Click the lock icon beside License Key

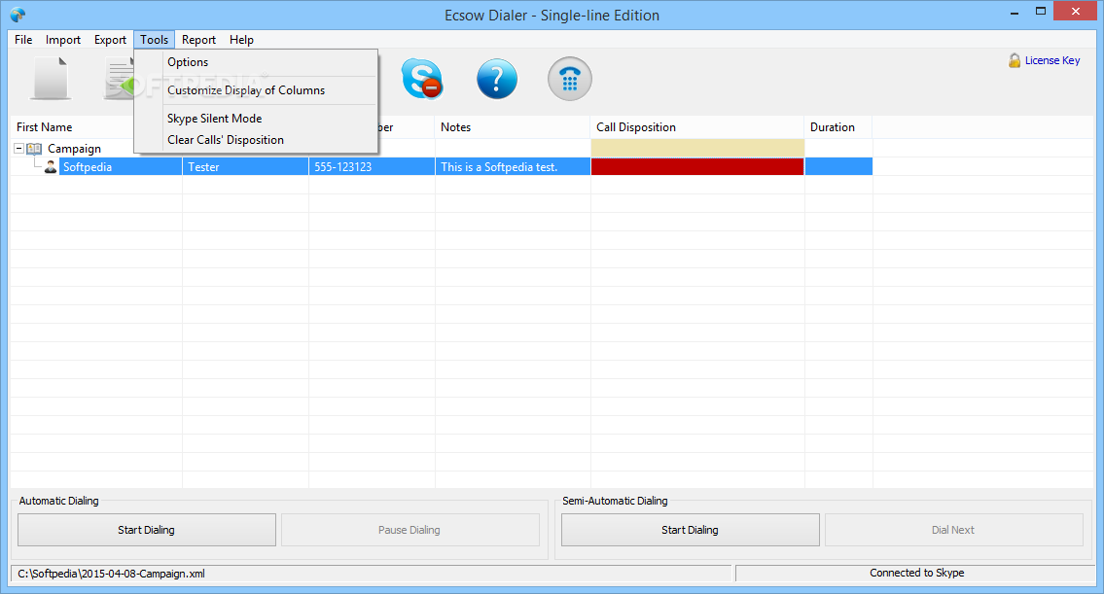pos(1015,60)
